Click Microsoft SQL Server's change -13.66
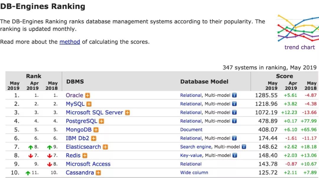Viewport: 319px width, 178px height. pos(309,112)
